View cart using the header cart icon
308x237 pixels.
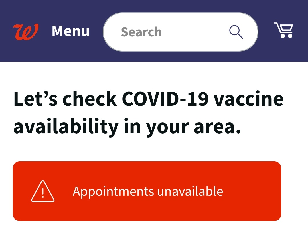(283, 30)
